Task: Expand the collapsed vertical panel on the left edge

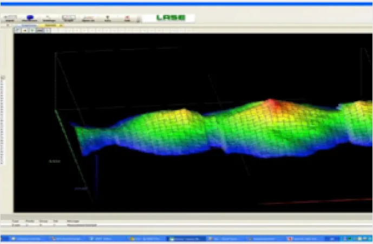Action: pos(3,120)
